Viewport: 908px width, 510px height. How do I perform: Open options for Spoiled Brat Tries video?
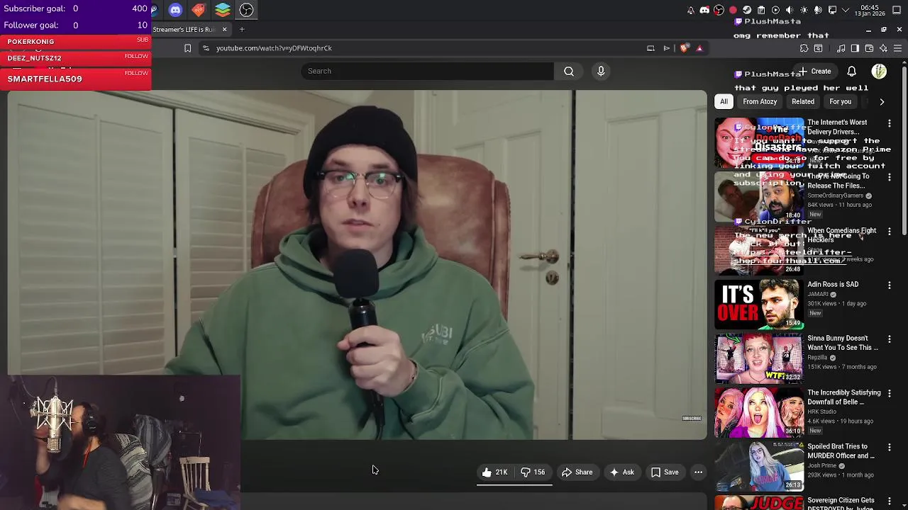(x=889, y=448)
